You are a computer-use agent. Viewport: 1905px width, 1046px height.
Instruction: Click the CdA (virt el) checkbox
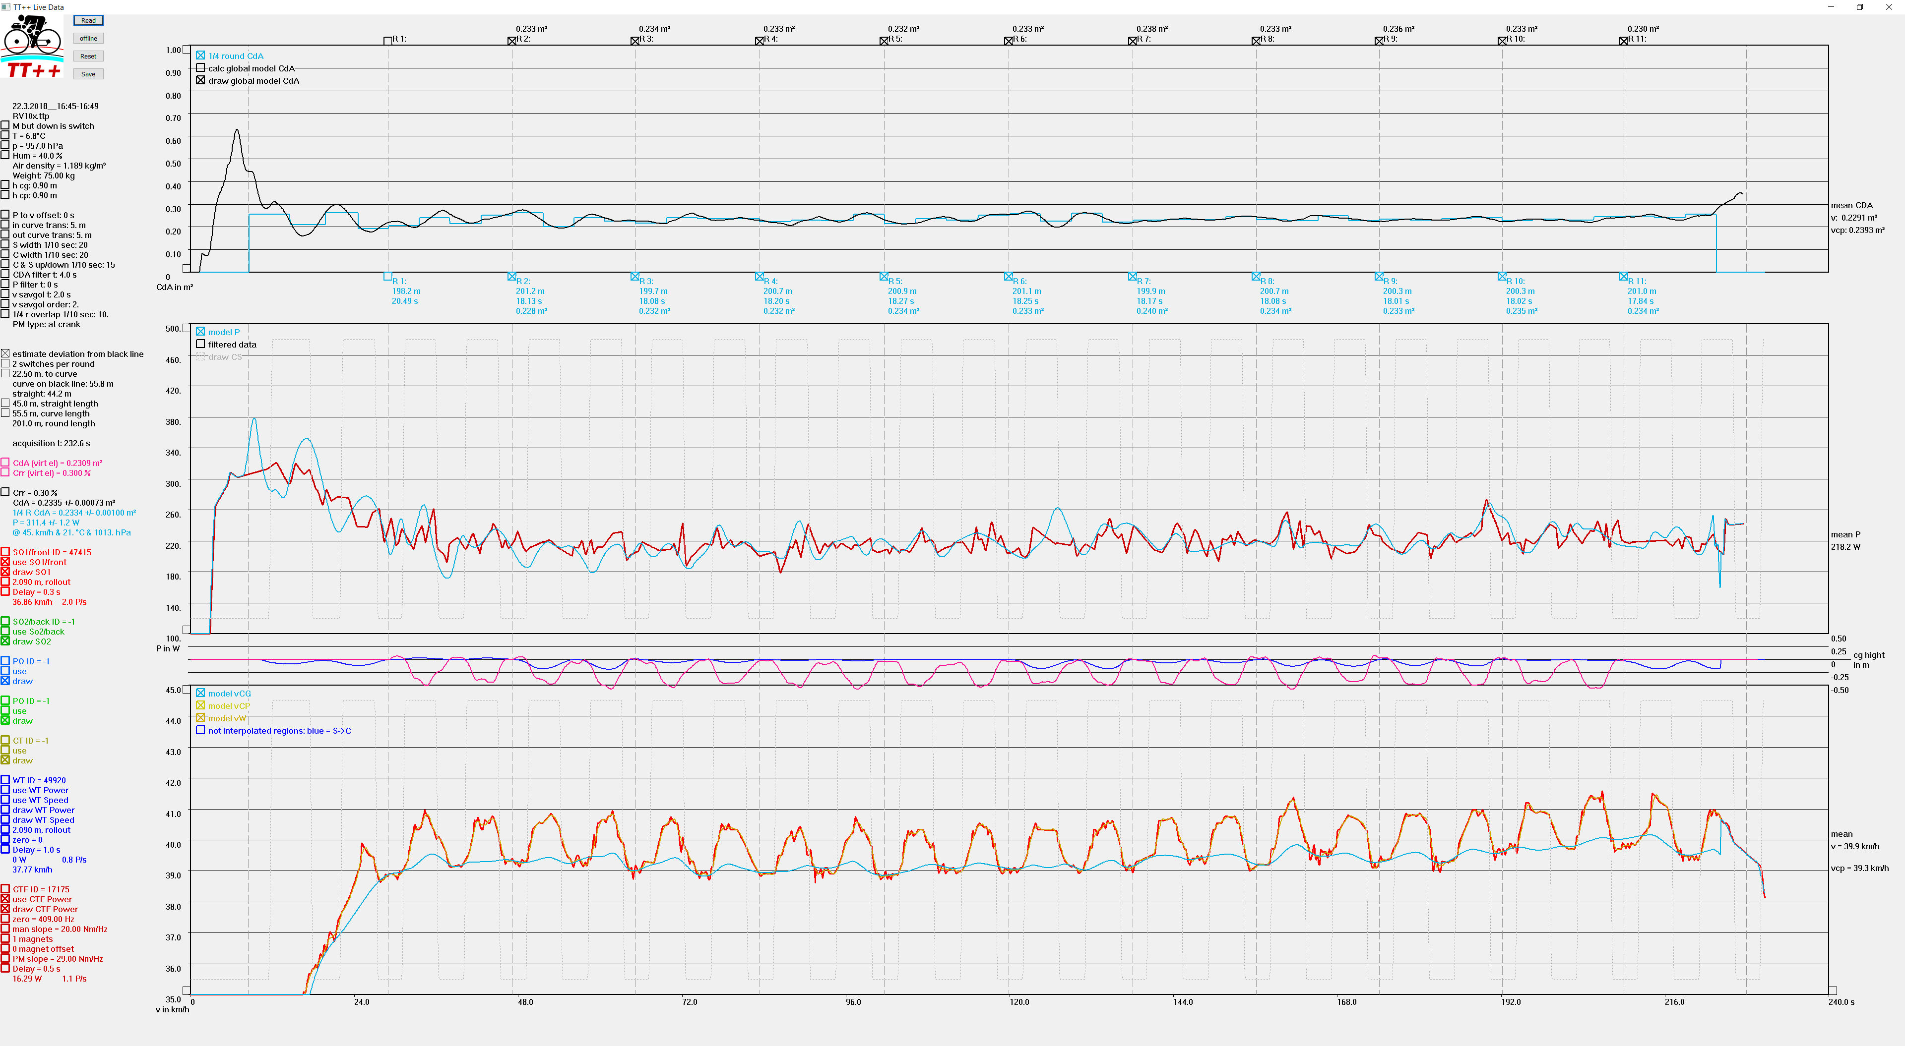pyautogui.click(x=5, y=463)
